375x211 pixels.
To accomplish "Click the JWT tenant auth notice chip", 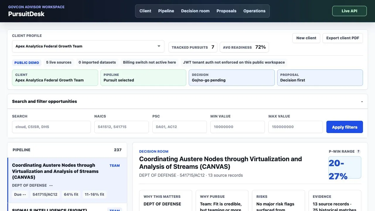I will [234, 62].
